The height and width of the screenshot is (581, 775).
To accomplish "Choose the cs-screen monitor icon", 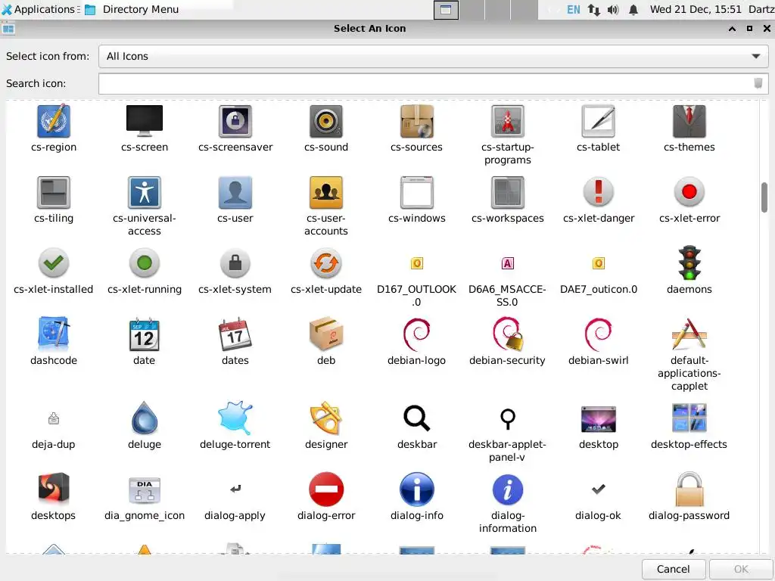I will [145, 121].
